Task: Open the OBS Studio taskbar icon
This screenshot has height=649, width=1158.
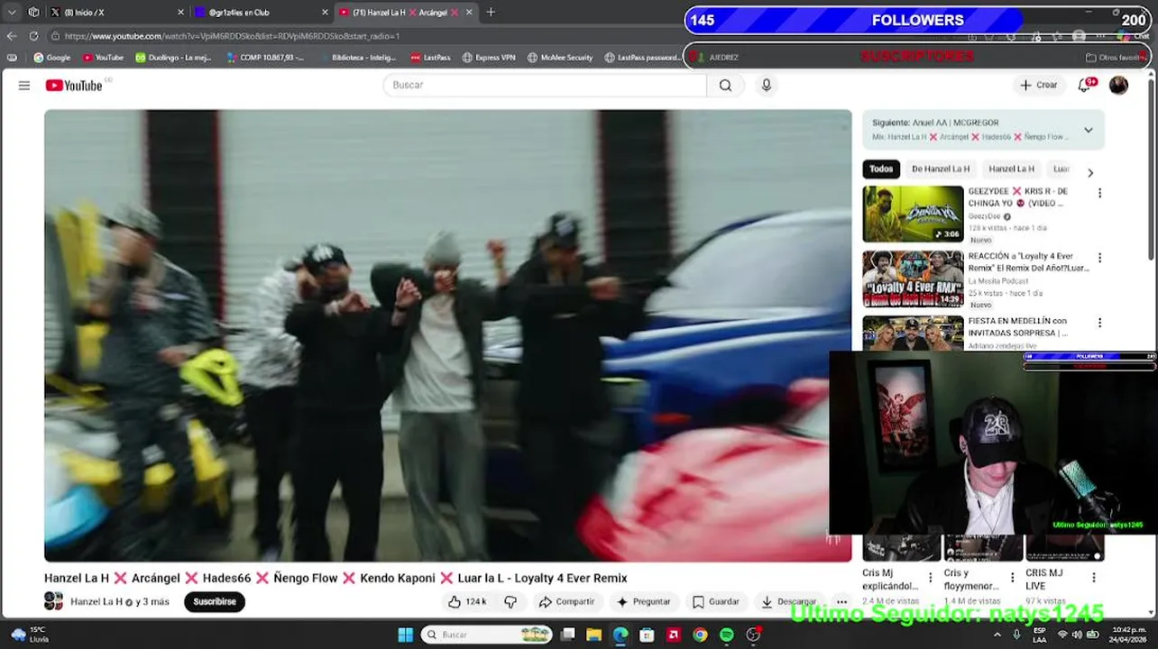Action: click(753, 635)
